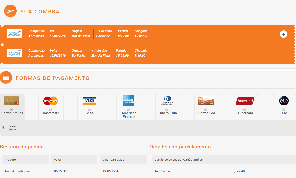Click the Diners Club International logo
Image resolution: width=296 pixels, height=178 pixels.
pos(167,101)
